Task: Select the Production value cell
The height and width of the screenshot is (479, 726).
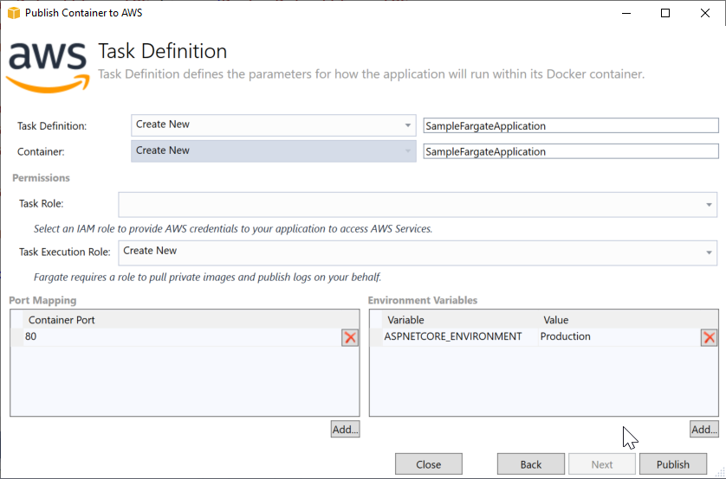Action: pyautogui.click(x=619, y=336)
